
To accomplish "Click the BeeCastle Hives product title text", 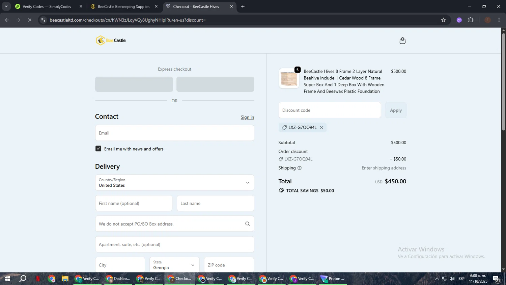I will 344,81.
